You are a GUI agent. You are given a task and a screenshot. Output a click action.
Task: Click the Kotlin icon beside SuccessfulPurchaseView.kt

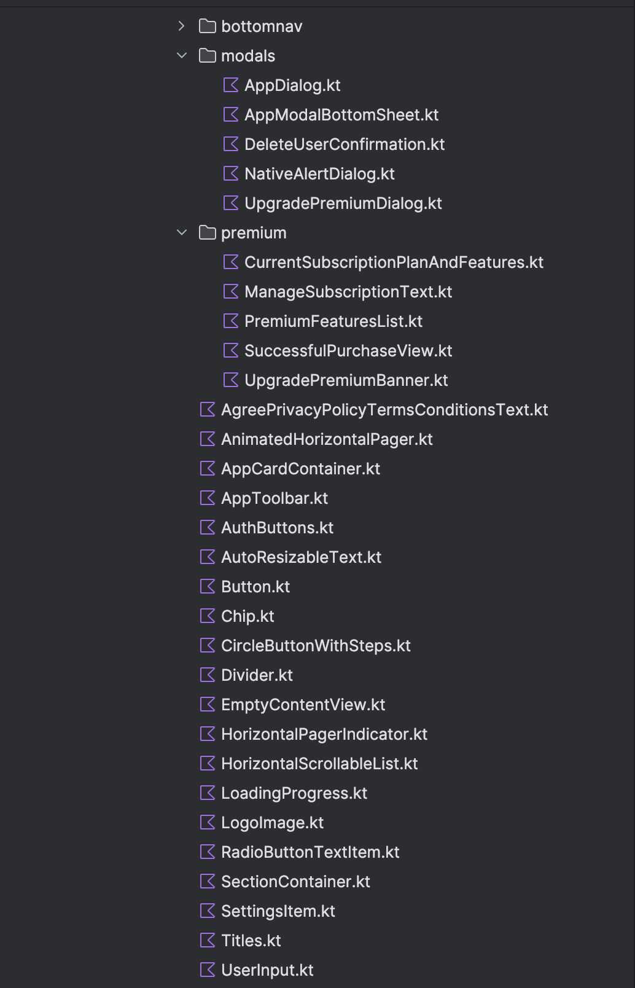click(x=231, y=350)
